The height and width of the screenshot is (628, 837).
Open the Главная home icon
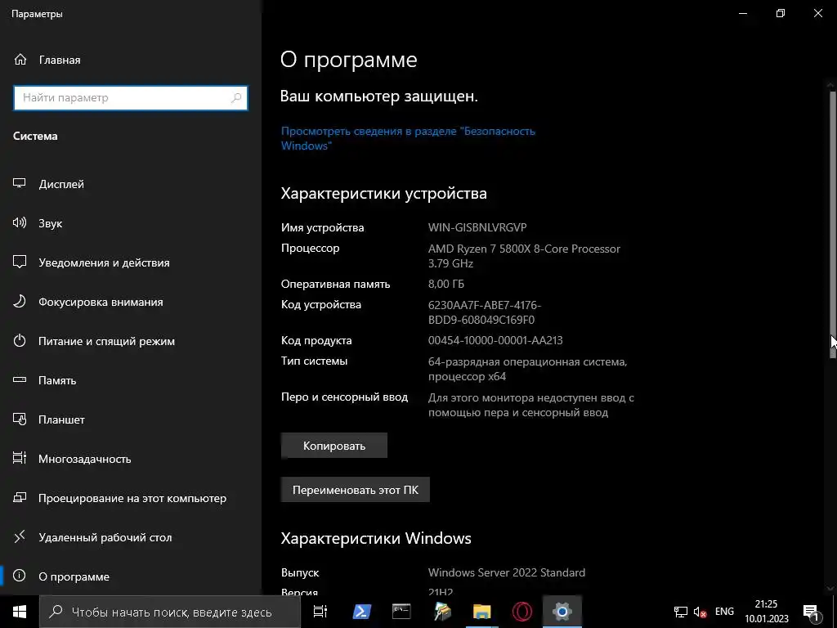coord(20,59)
